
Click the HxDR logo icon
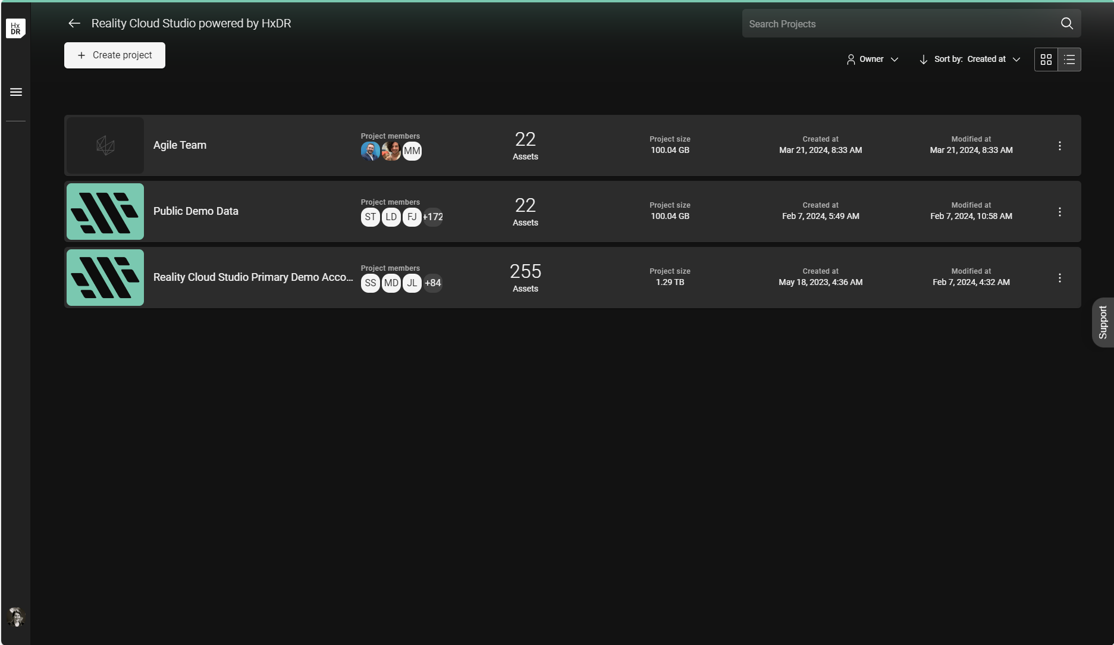(x=15, y=28)
